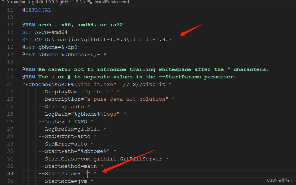
Task: Click the "%gbhome%\%ARCH%\gitblit.exe" string
Action: pyautogui.click(x=69, y=84)
